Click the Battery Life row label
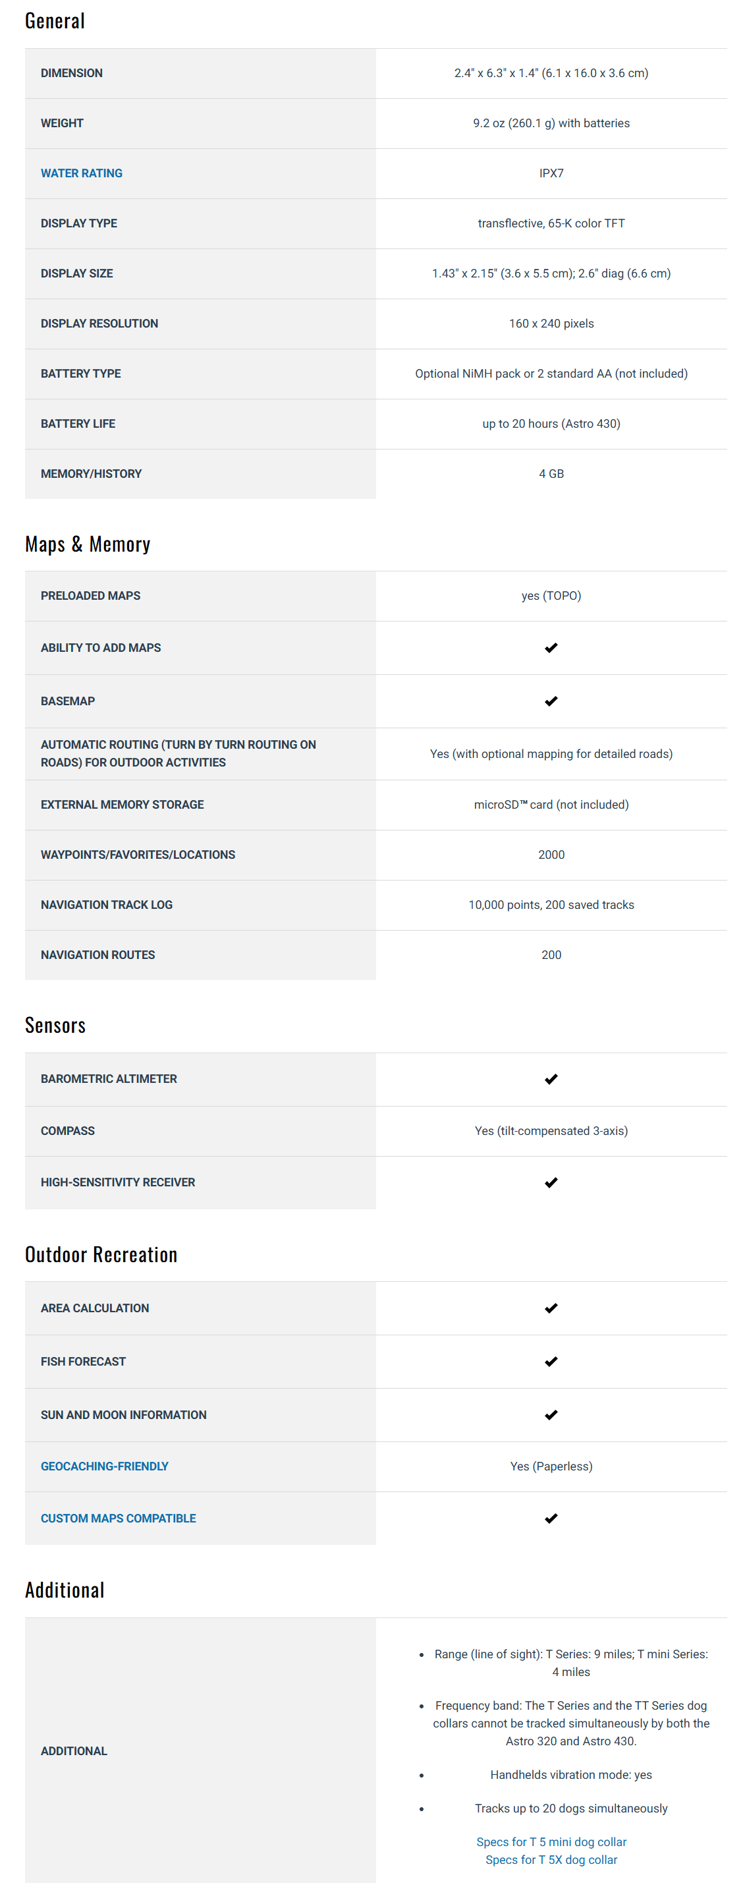This screenshot has height=1883, width=743. coord(78,424)
